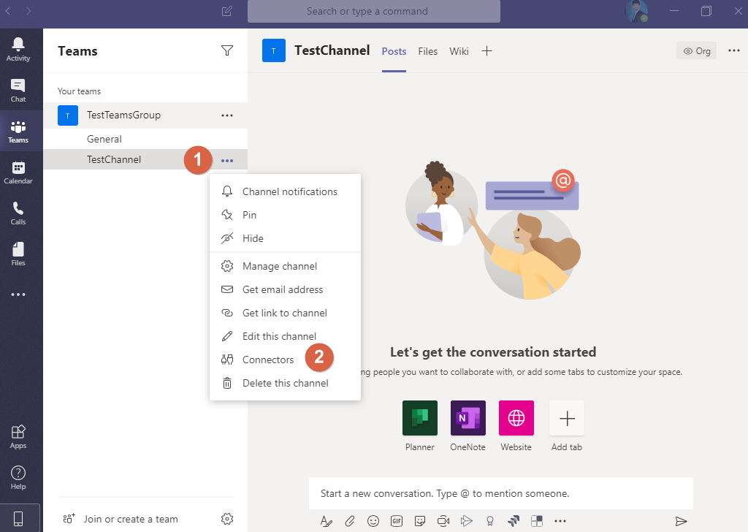Screen dimensions: 748x532
Task: Click the filter teams funnel icon
Action: tap(227, 50)
